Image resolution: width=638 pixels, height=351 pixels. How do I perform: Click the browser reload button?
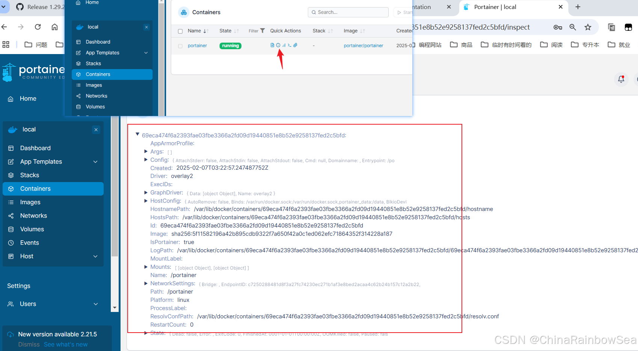click(38, 27)
